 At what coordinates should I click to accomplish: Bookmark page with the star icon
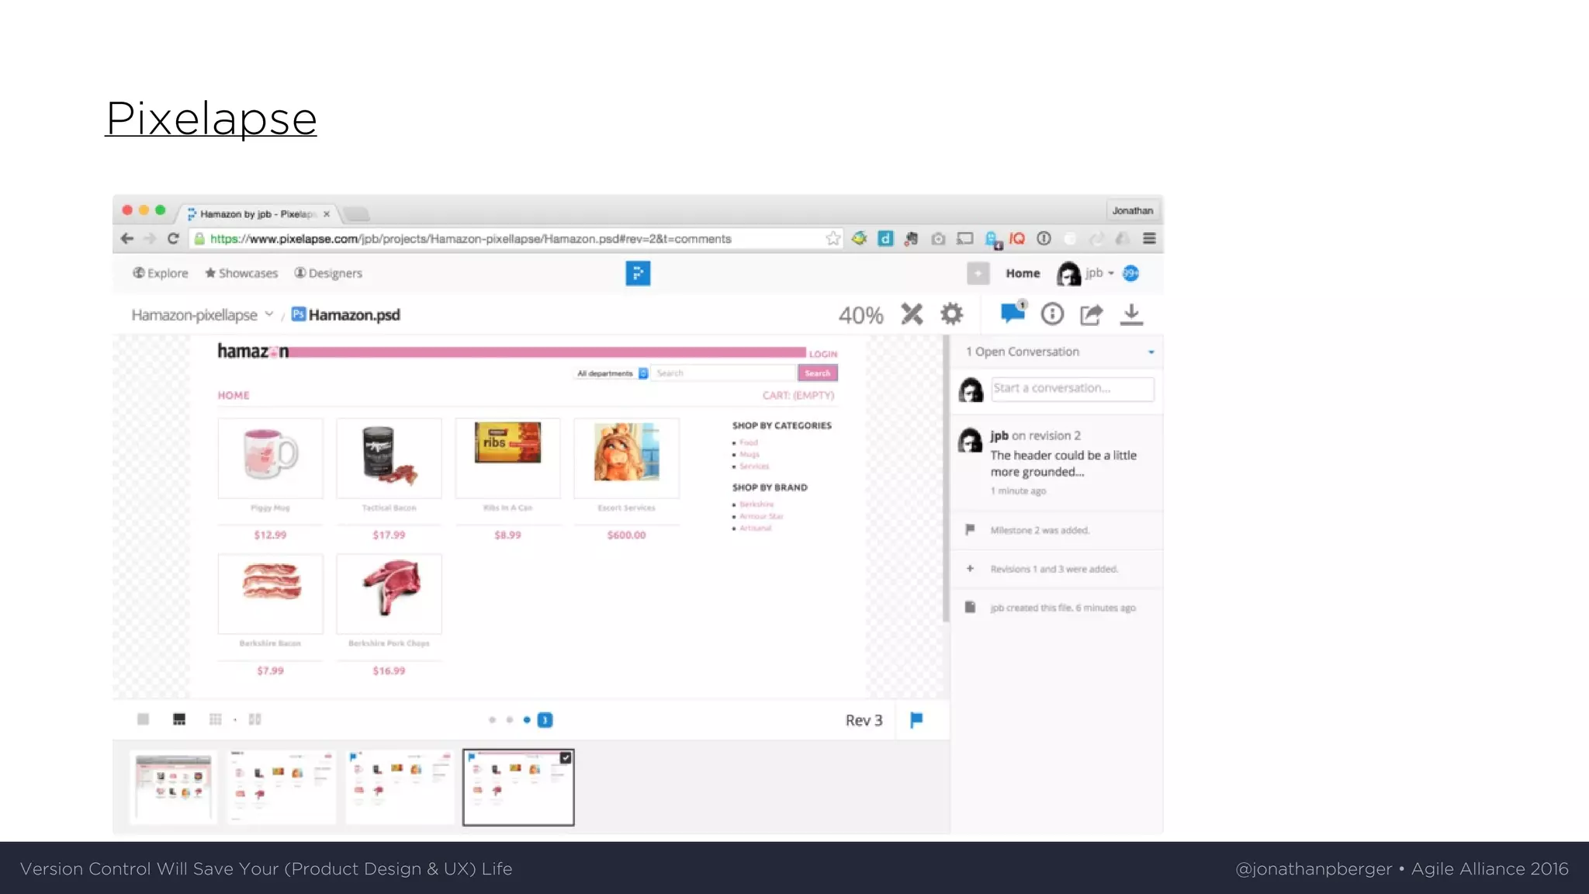833,239
